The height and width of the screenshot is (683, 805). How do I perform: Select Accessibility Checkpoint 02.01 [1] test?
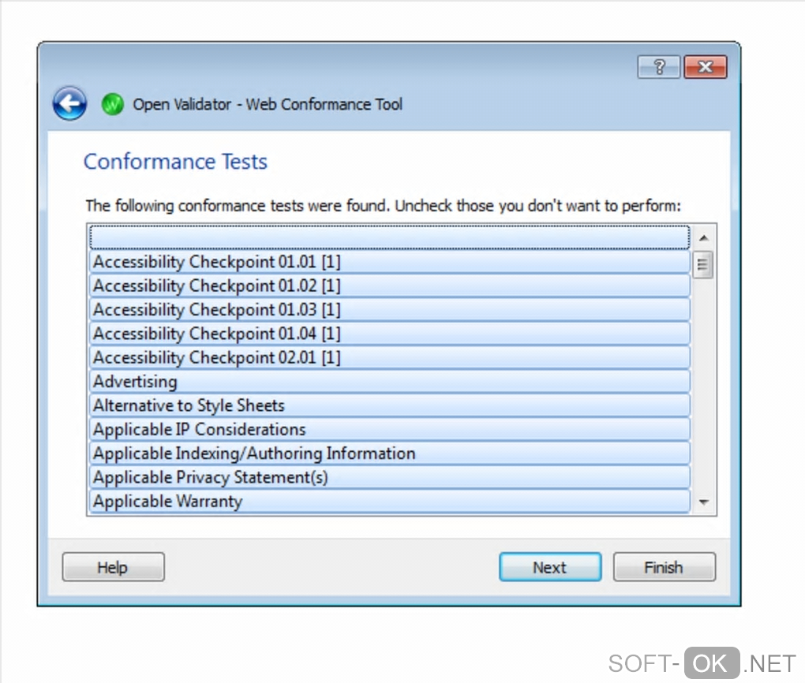(217, 357)
